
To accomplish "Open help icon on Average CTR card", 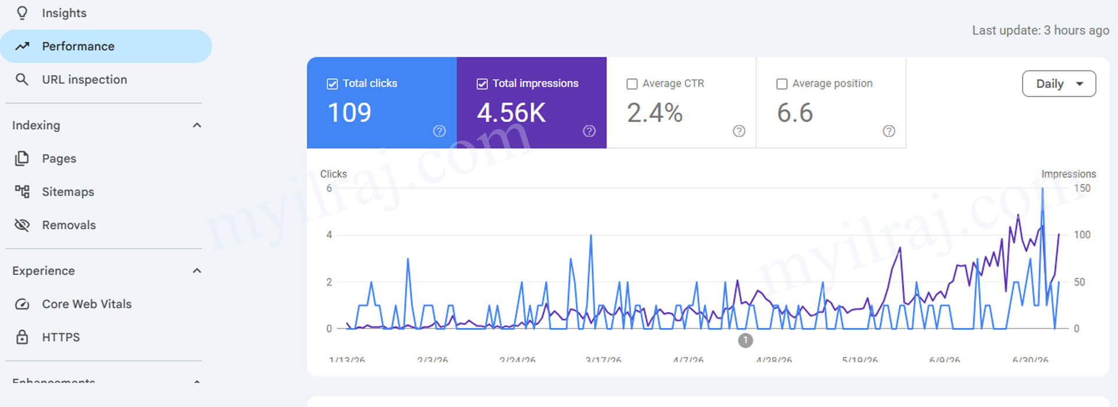I will (739, 131).
